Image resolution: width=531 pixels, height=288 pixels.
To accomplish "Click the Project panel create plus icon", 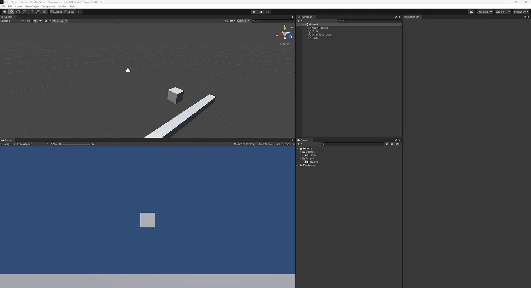I will click(x=298, y=144).
